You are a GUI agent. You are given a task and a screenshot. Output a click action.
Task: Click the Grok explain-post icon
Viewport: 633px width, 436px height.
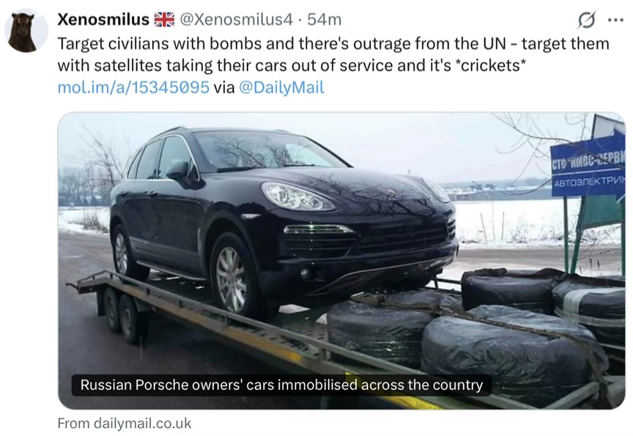point(586,19)
